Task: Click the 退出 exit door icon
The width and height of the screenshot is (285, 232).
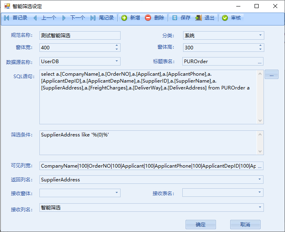Action: [198, 18]
